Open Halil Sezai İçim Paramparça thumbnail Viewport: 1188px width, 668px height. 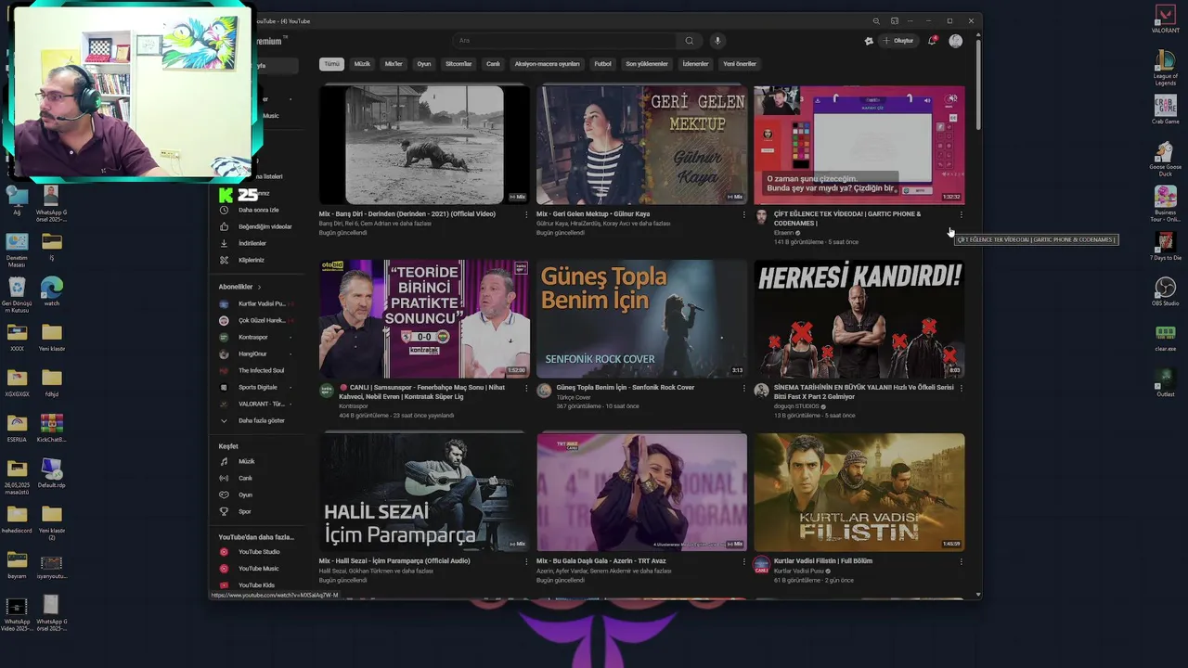click(424, 492)
